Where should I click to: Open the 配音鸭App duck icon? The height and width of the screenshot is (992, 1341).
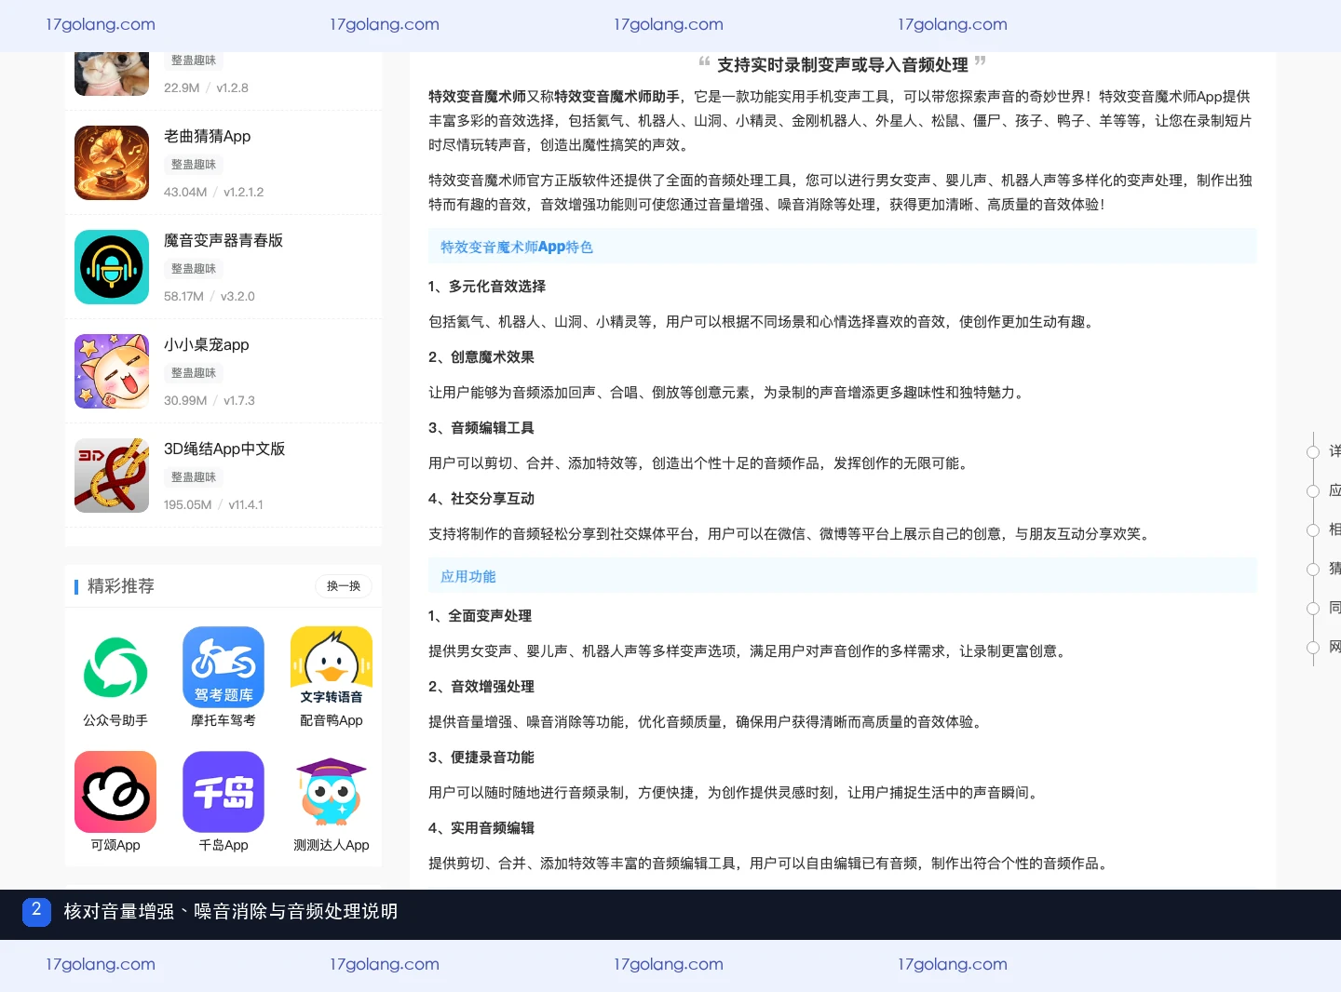tap(332, 667)
